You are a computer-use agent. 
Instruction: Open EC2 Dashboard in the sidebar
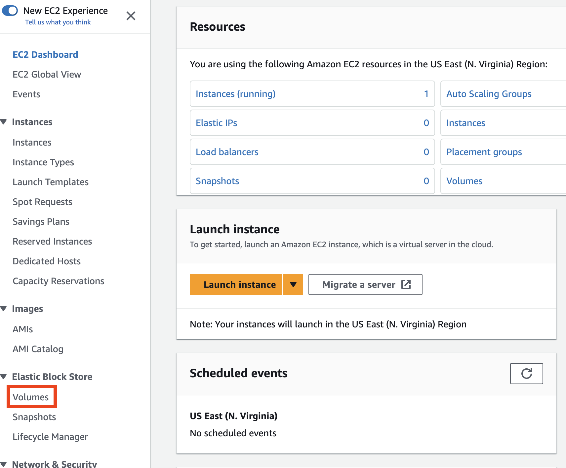coord(45,54)
